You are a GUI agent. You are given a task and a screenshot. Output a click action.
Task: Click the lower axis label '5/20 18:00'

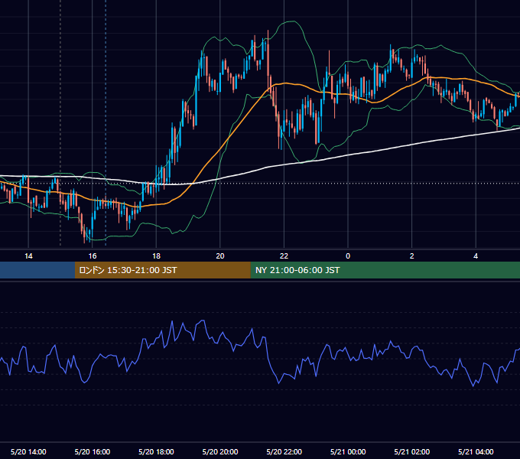pyautogui.click(x=156, y=451)
